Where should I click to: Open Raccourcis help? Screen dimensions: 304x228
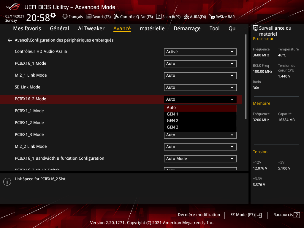point(286,215)
